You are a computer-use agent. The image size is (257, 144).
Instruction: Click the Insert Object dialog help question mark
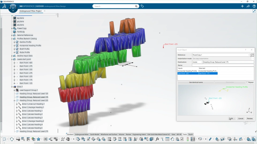245,50
